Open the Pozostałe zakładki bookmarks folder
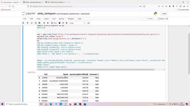This screenshot has width=190, height=106. (183, 10)
